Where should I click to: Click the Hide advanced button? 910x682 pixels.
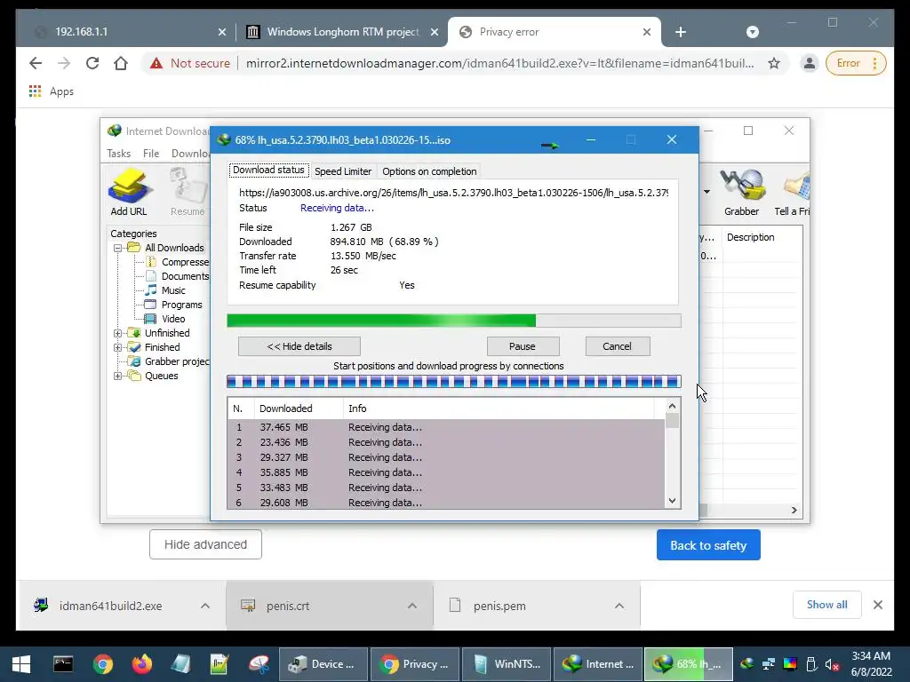[x=205, y=544]
